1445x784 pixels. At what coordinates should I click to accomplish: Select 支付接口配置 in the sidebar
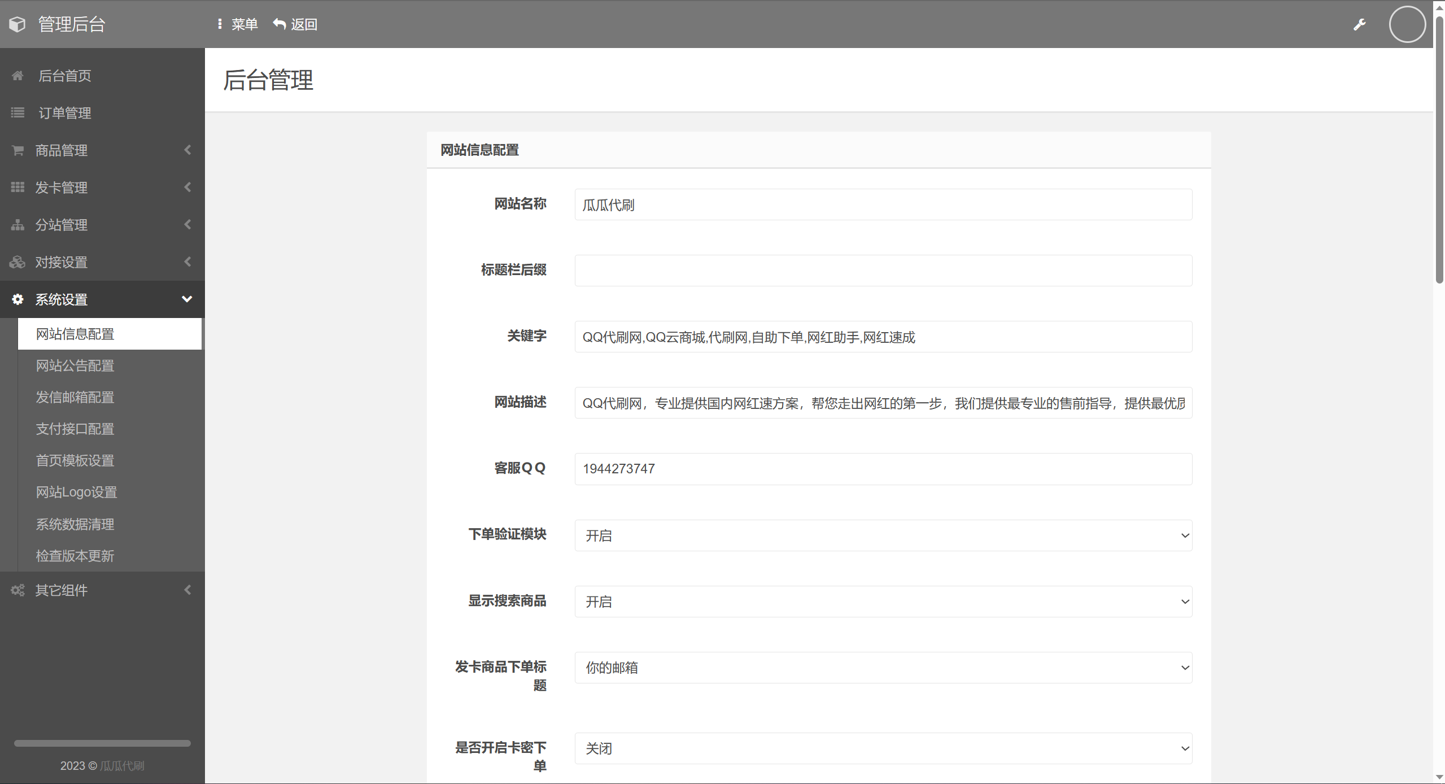(x=75, y=429)
